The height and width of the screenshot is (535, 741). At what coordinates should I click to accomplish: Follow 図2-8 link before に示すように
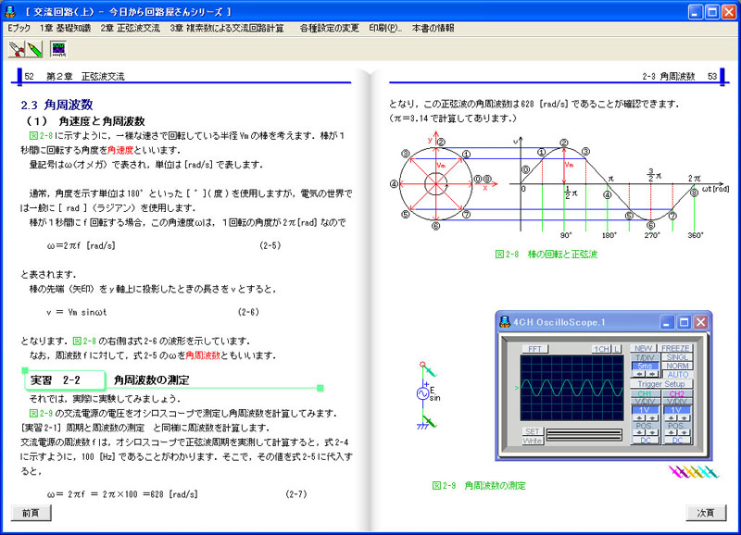tap(41, 135)
